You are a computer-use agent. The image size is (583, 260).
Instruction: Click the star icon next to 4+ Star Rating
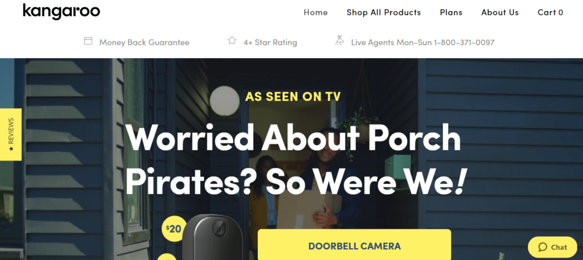coord(232,40)
